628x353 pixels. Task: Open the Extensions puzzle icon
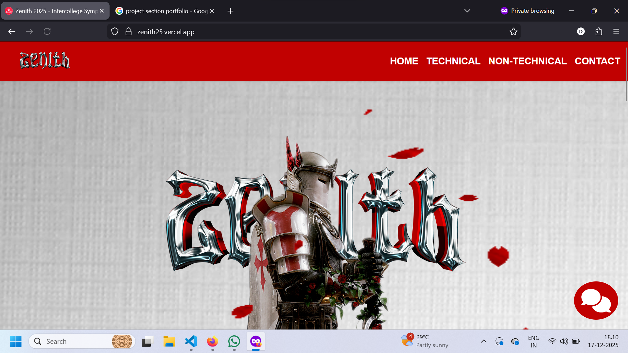point(599,32)
